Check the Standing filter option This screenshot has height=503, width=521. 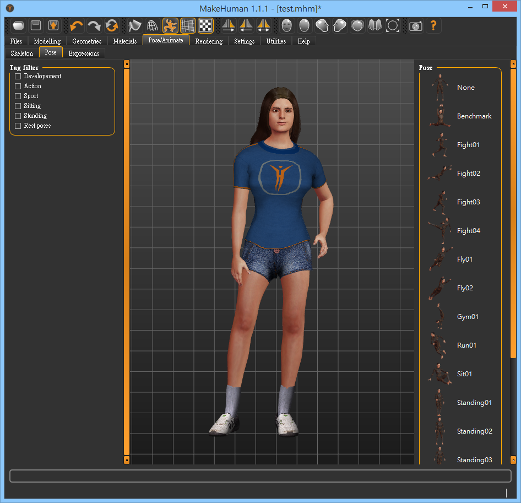(x=18, y=116)
